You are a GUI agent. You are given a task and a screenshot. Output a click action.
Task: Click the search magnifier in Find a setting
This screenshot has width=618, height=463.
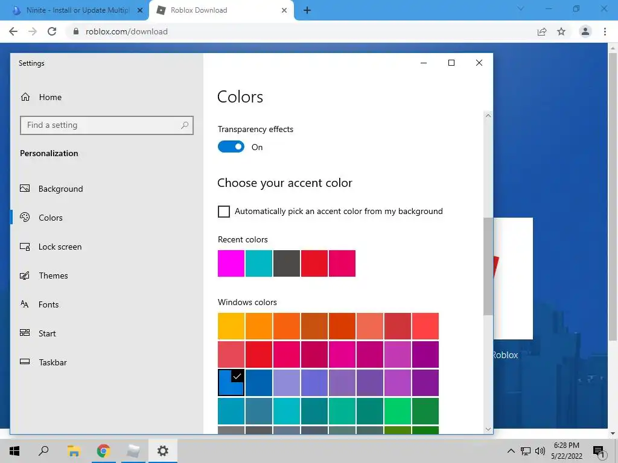pos(184,125)
